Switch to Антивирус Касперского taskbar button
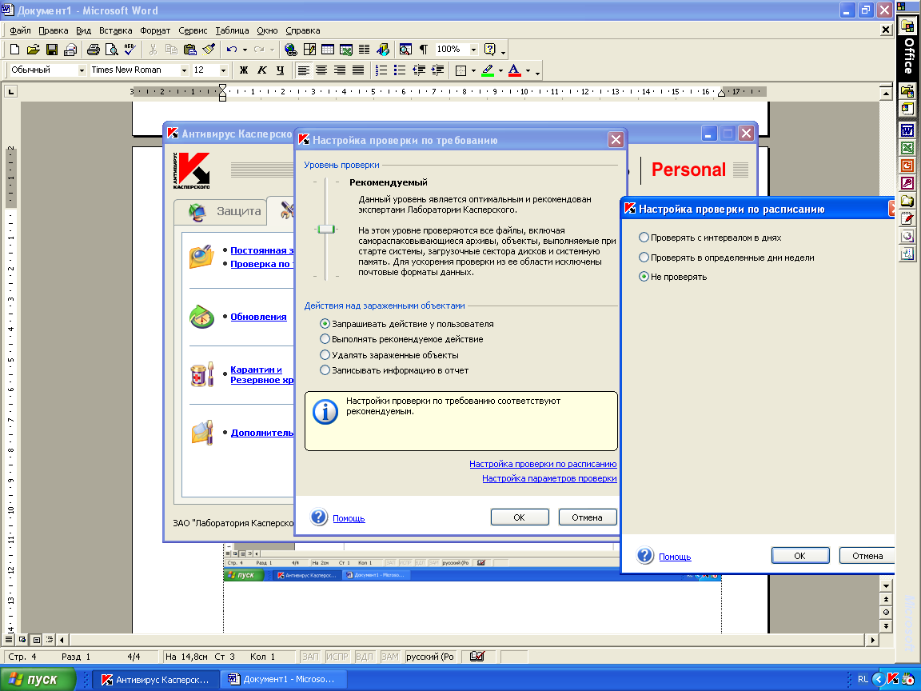 click(x=156, y=679)
